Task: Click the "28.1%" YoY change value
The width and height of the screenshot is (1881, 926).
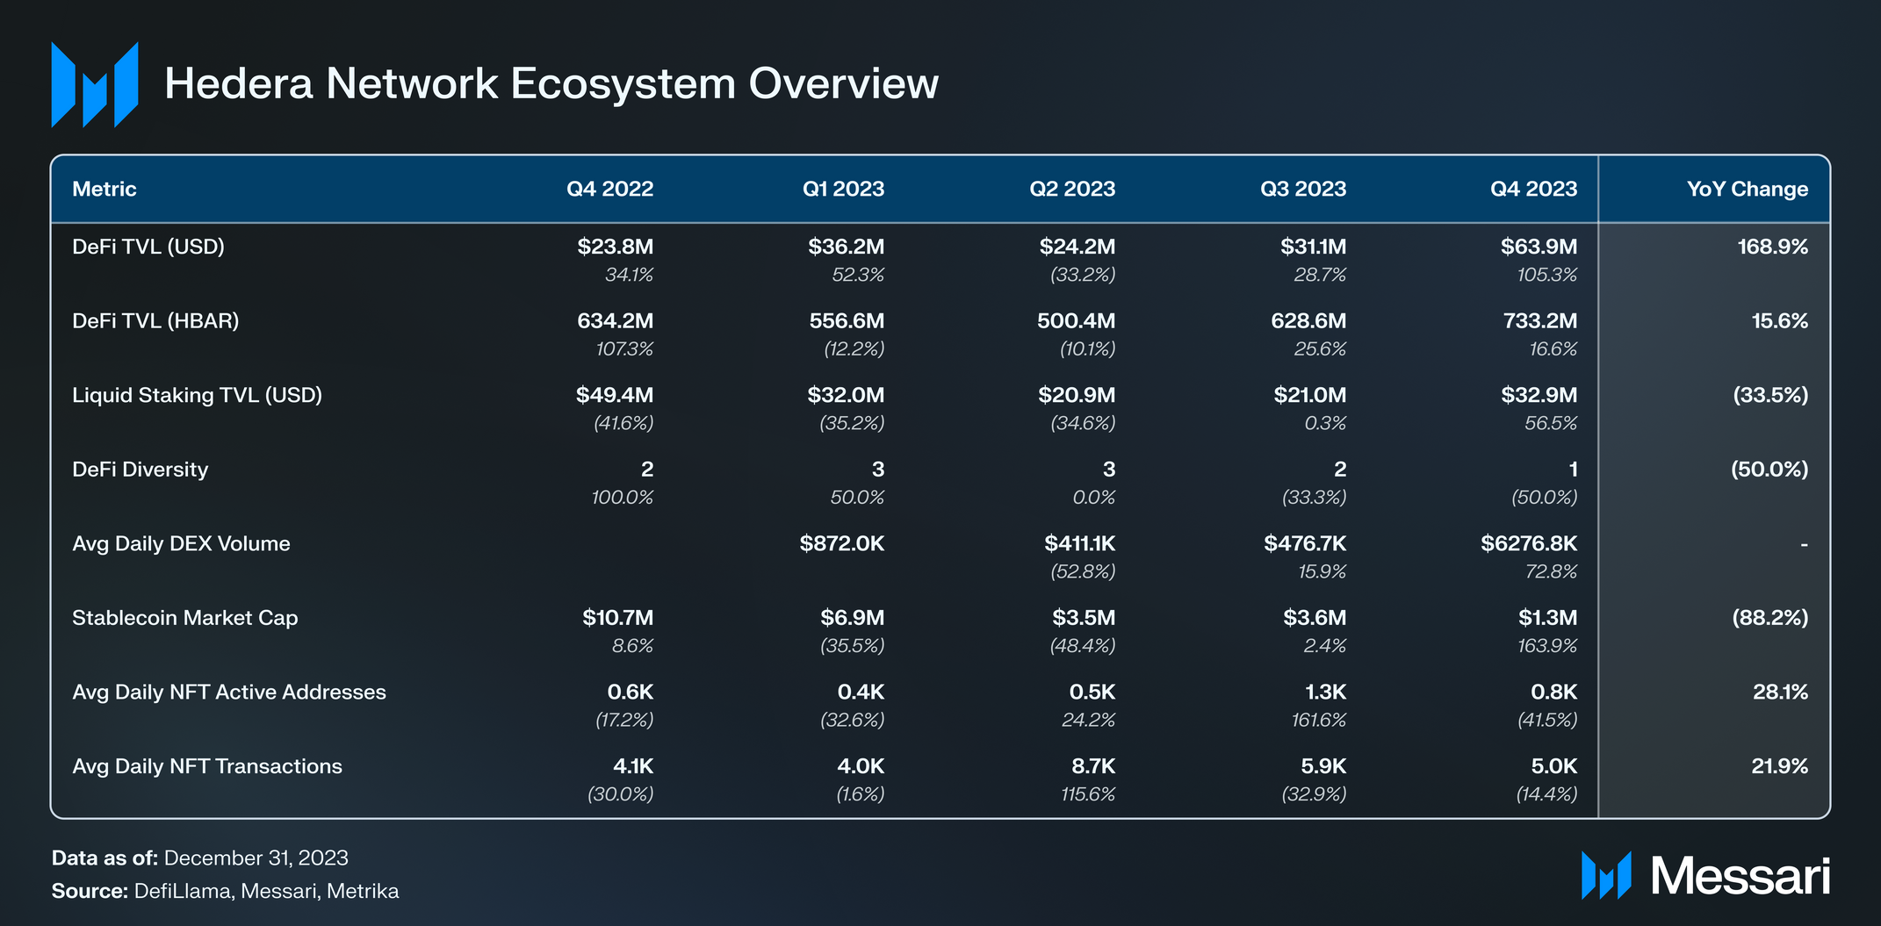Action: [x=1781, y=693]
